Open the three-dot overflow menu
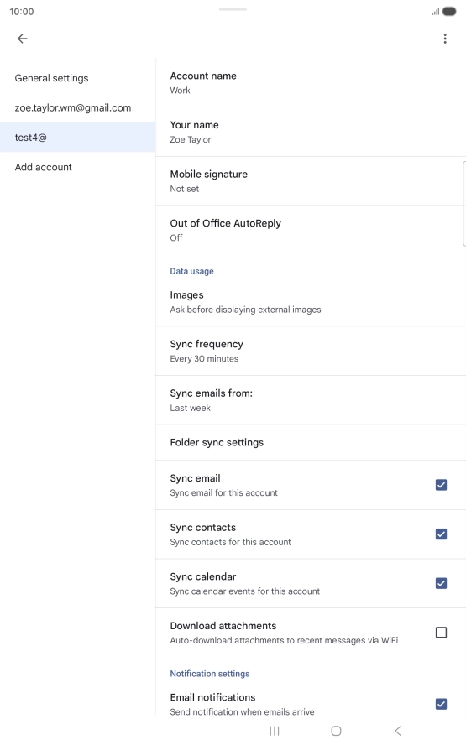 coord(445,39)
